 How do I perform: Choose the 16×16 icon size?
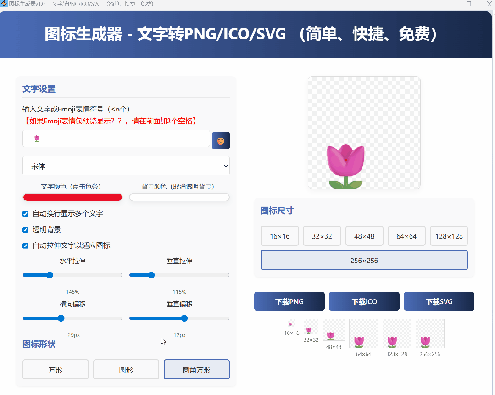click(280, 236)
